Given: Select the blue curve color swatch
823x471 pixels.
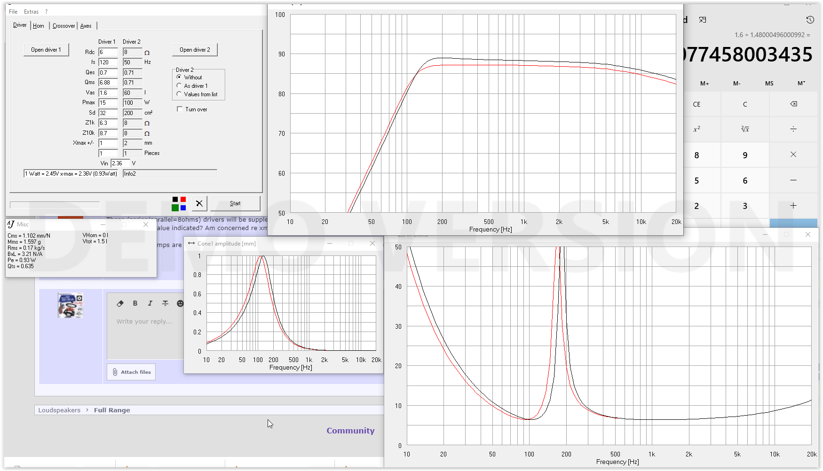Looking at the screenshot, I should 183,208.
